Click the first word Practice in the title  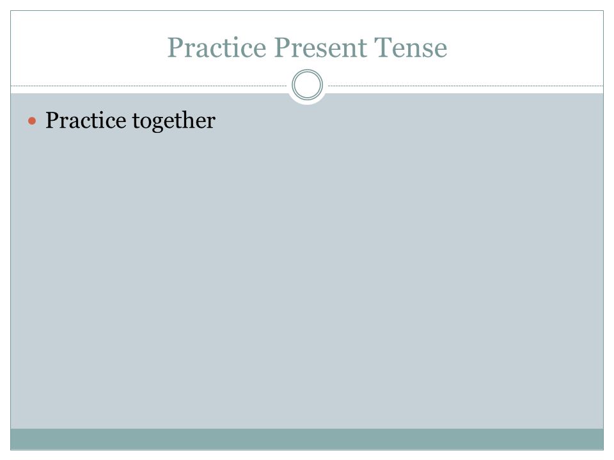coord(217,48)
